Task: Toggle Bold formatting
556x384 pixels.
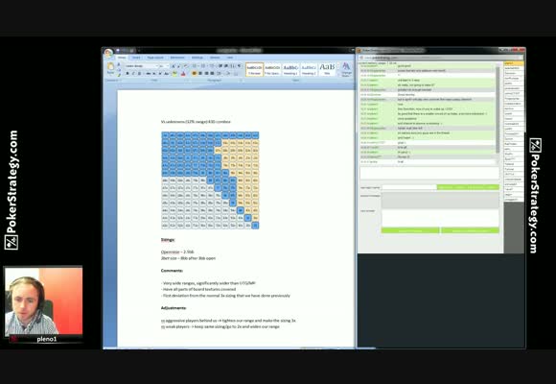Action: (x=127, y=74)
